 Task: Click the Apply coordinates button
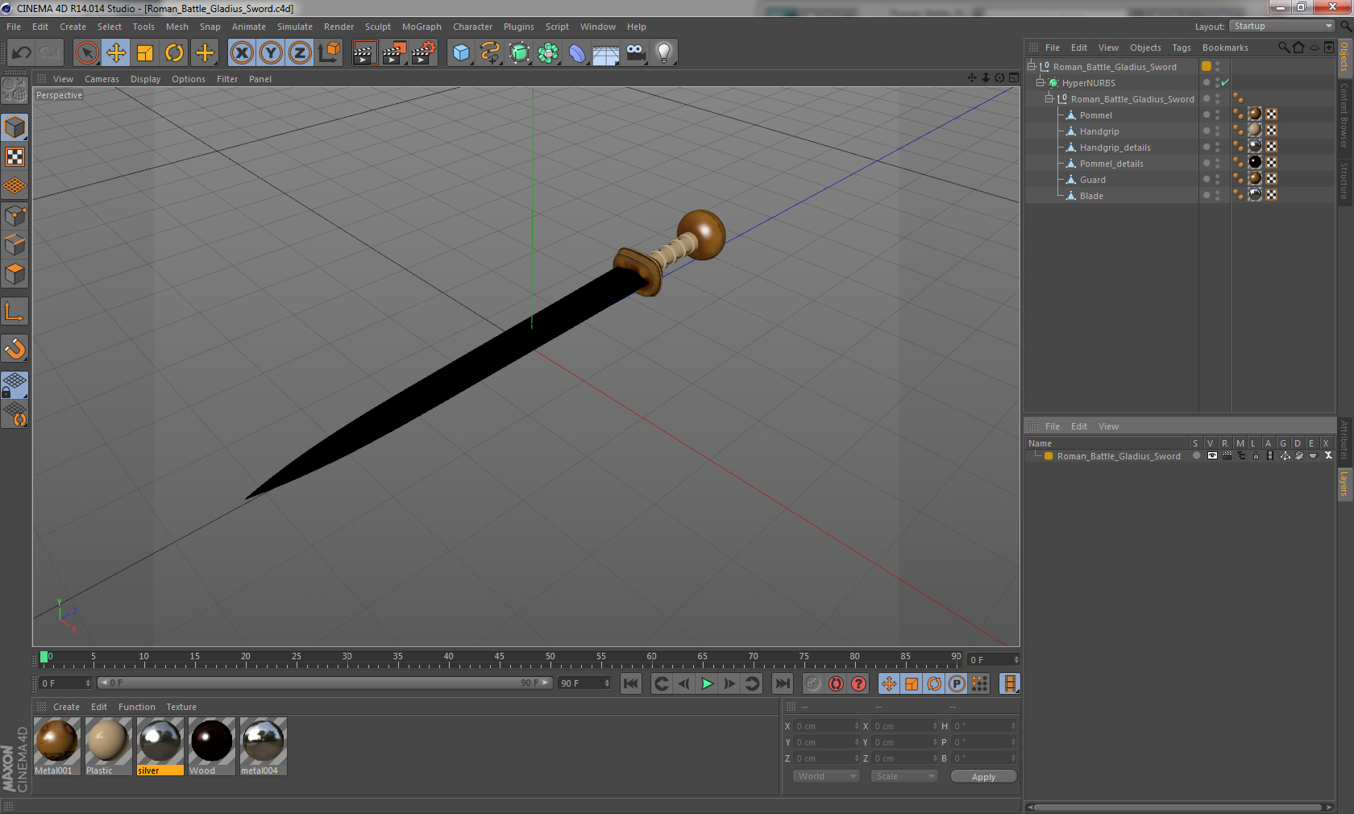[x=983, y=777]
